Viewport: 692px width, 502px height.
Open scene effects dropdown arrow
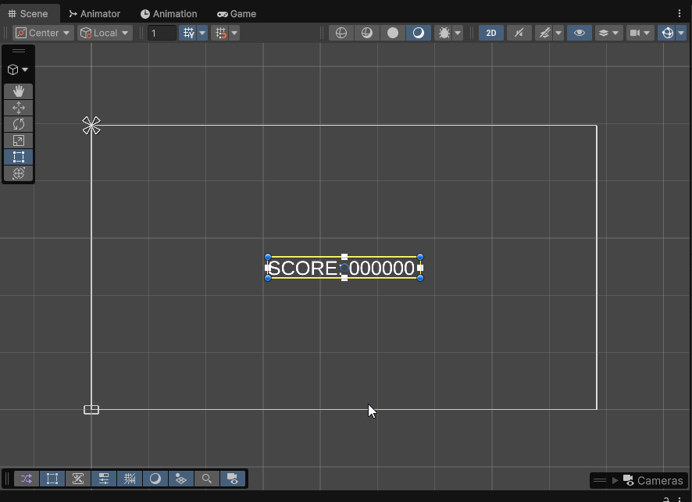coord(558,33)
